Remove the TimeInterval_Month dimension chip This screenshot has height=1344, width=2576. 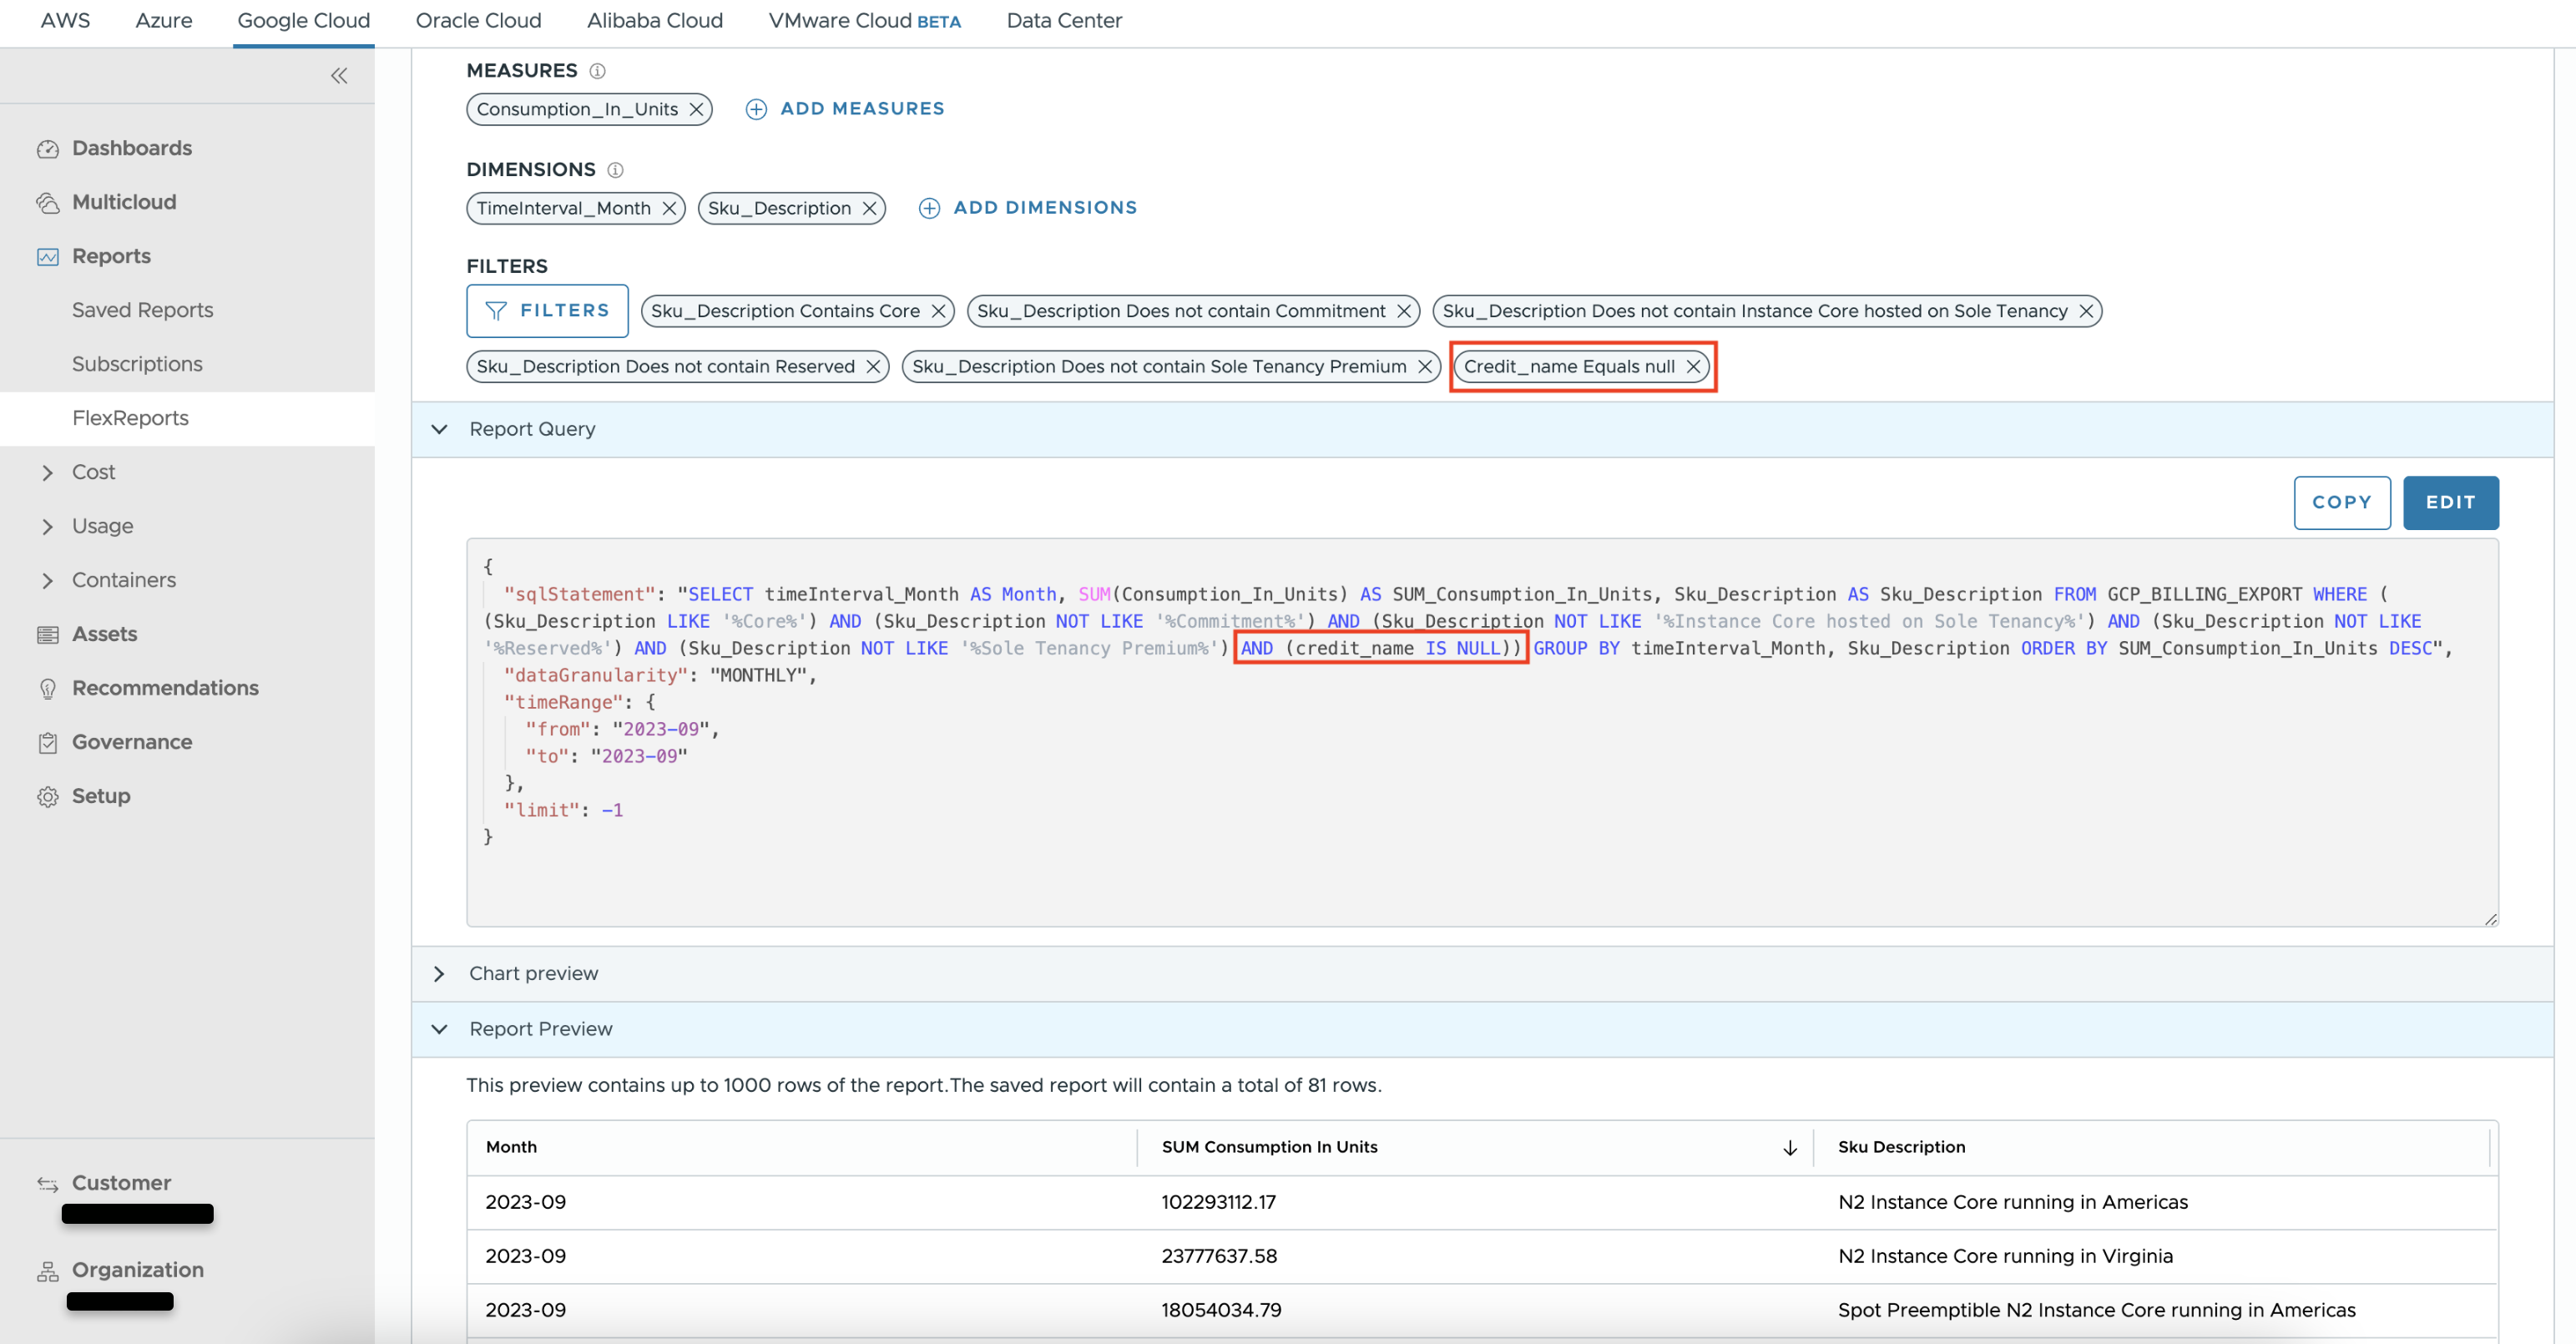(x=669, y=208)
